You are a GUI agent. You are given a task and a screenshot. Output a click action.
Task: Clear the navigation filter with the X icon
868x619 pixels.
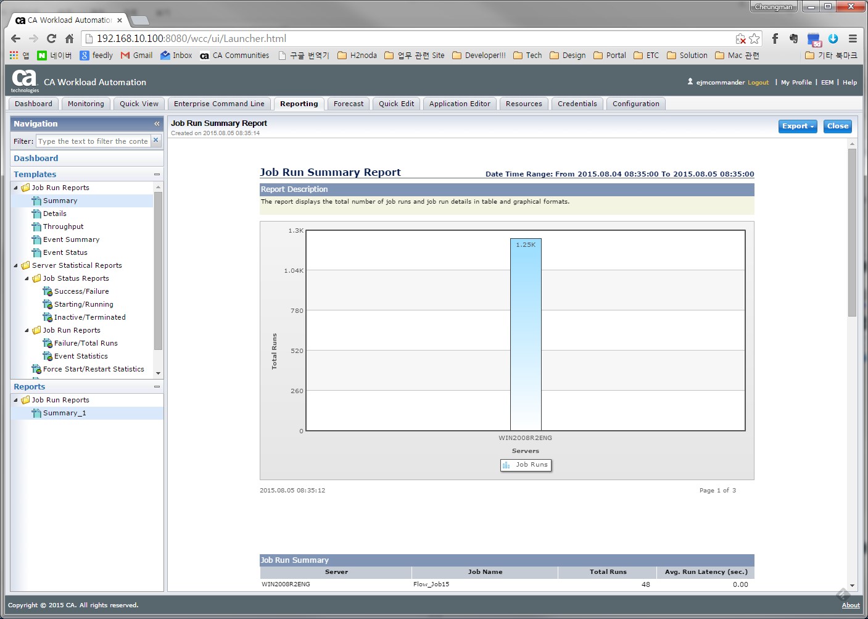pyautogui.click(x=156, y=140)
